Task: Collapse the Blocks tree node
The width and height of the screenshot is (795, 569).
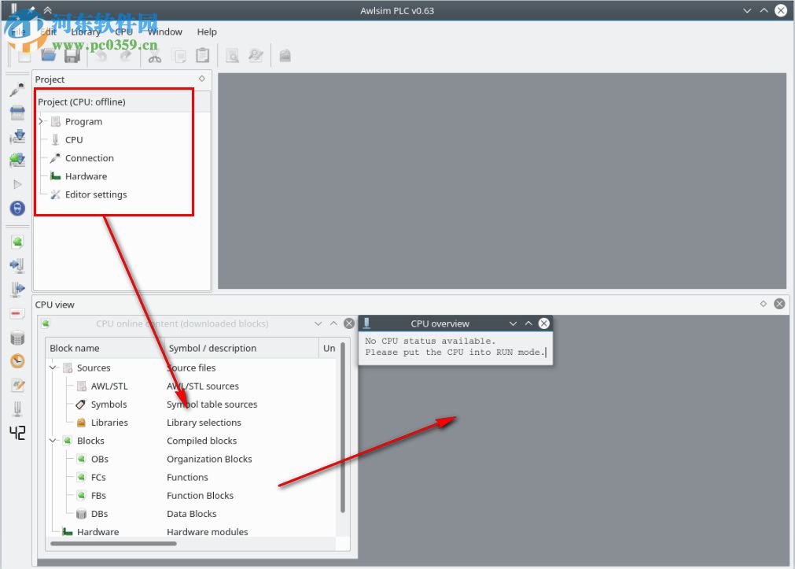Action: pos(53,441)
